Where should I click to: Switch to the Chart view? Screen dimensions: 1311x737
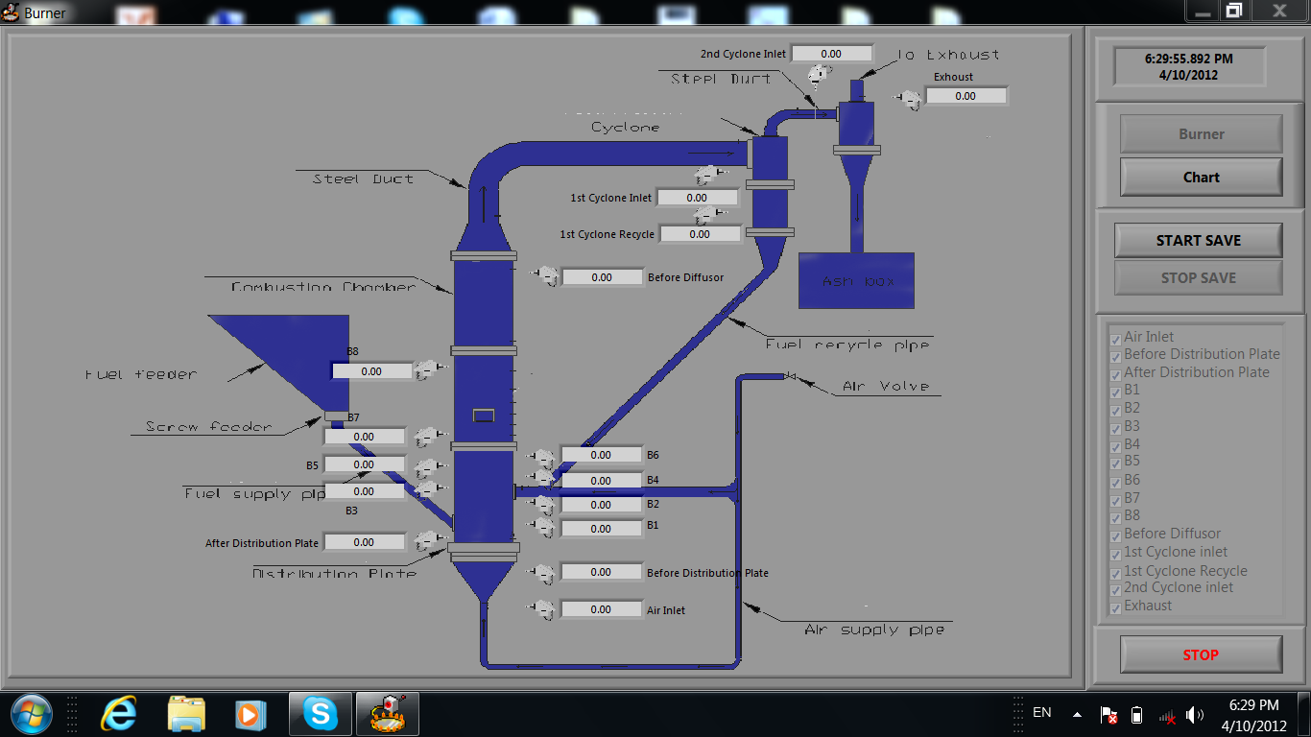1201,178
